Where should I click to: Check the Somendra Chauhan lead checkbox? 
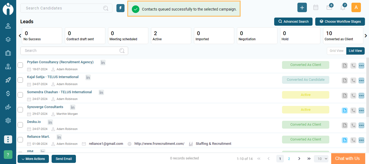tap(20, 95)
